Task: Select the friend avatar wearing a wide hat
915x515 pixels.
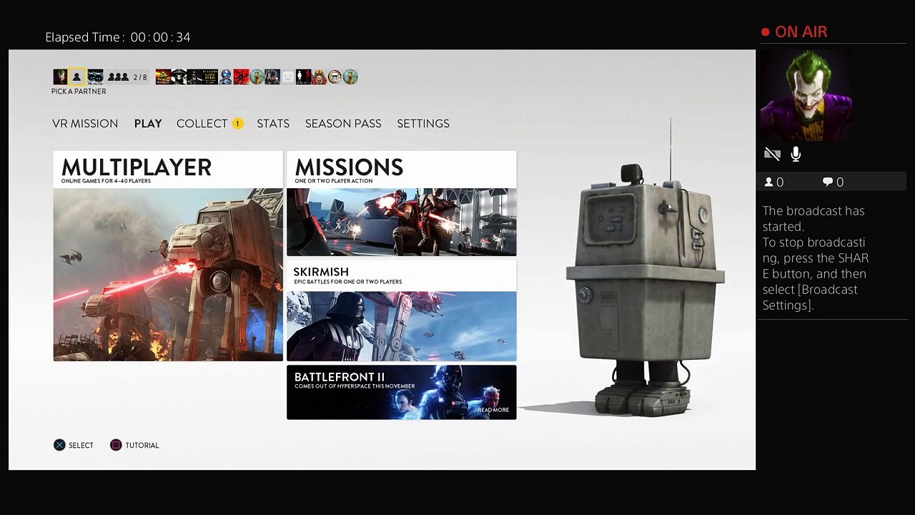Action: point(179,77)
